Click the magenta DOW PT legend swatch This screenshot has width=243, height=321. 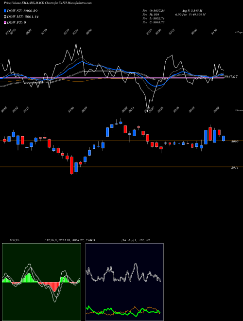point(5,22)
